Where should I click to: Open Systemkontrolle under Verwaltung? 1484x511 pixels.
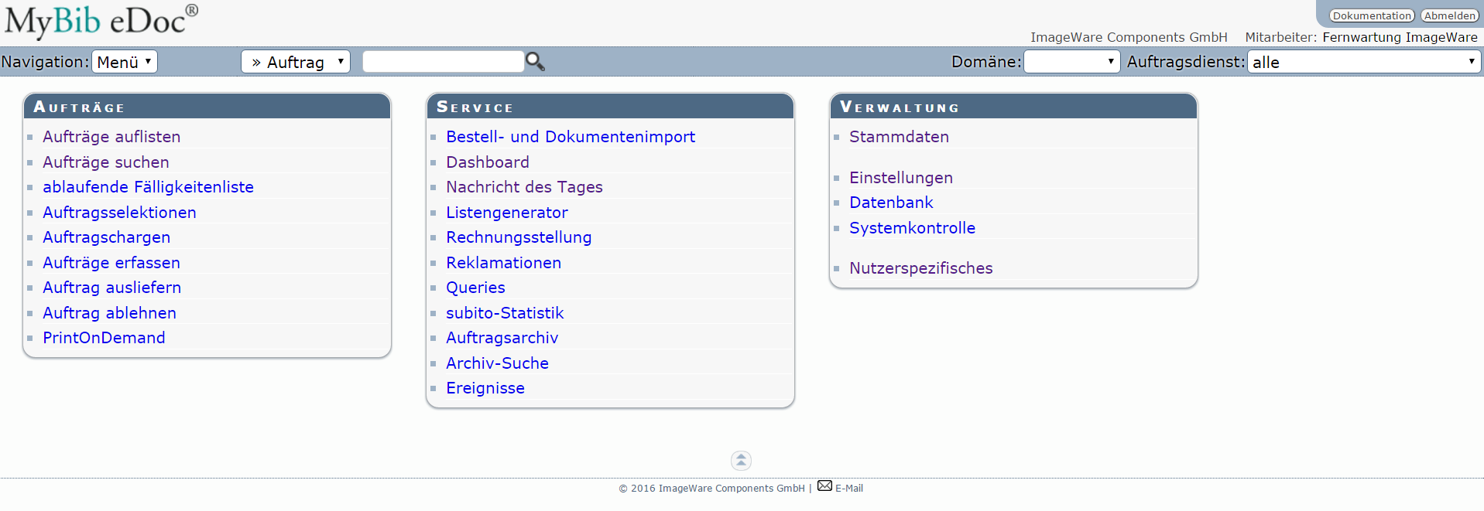coord(912,228)
